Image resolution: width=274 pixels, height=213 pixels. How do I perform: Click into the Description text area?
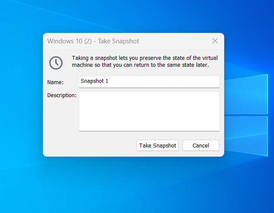(x=149, y=111)
